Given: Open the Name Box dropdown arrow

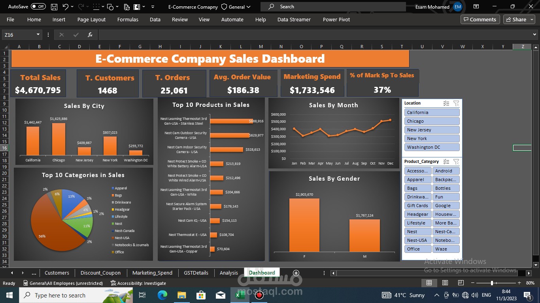Looking at the screenshot, I should (x=38, y=35).
